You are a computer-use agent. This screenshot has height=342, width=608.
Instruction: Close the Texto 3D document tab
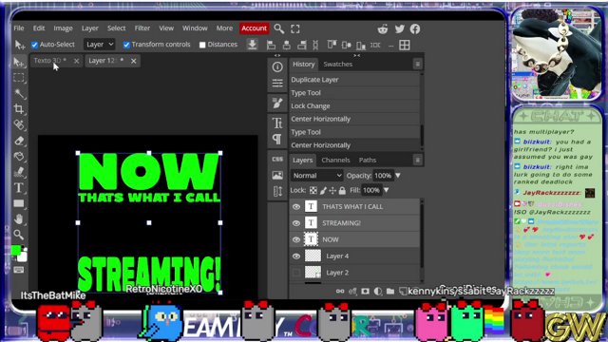pyautogui.click(x=76, y=61)
